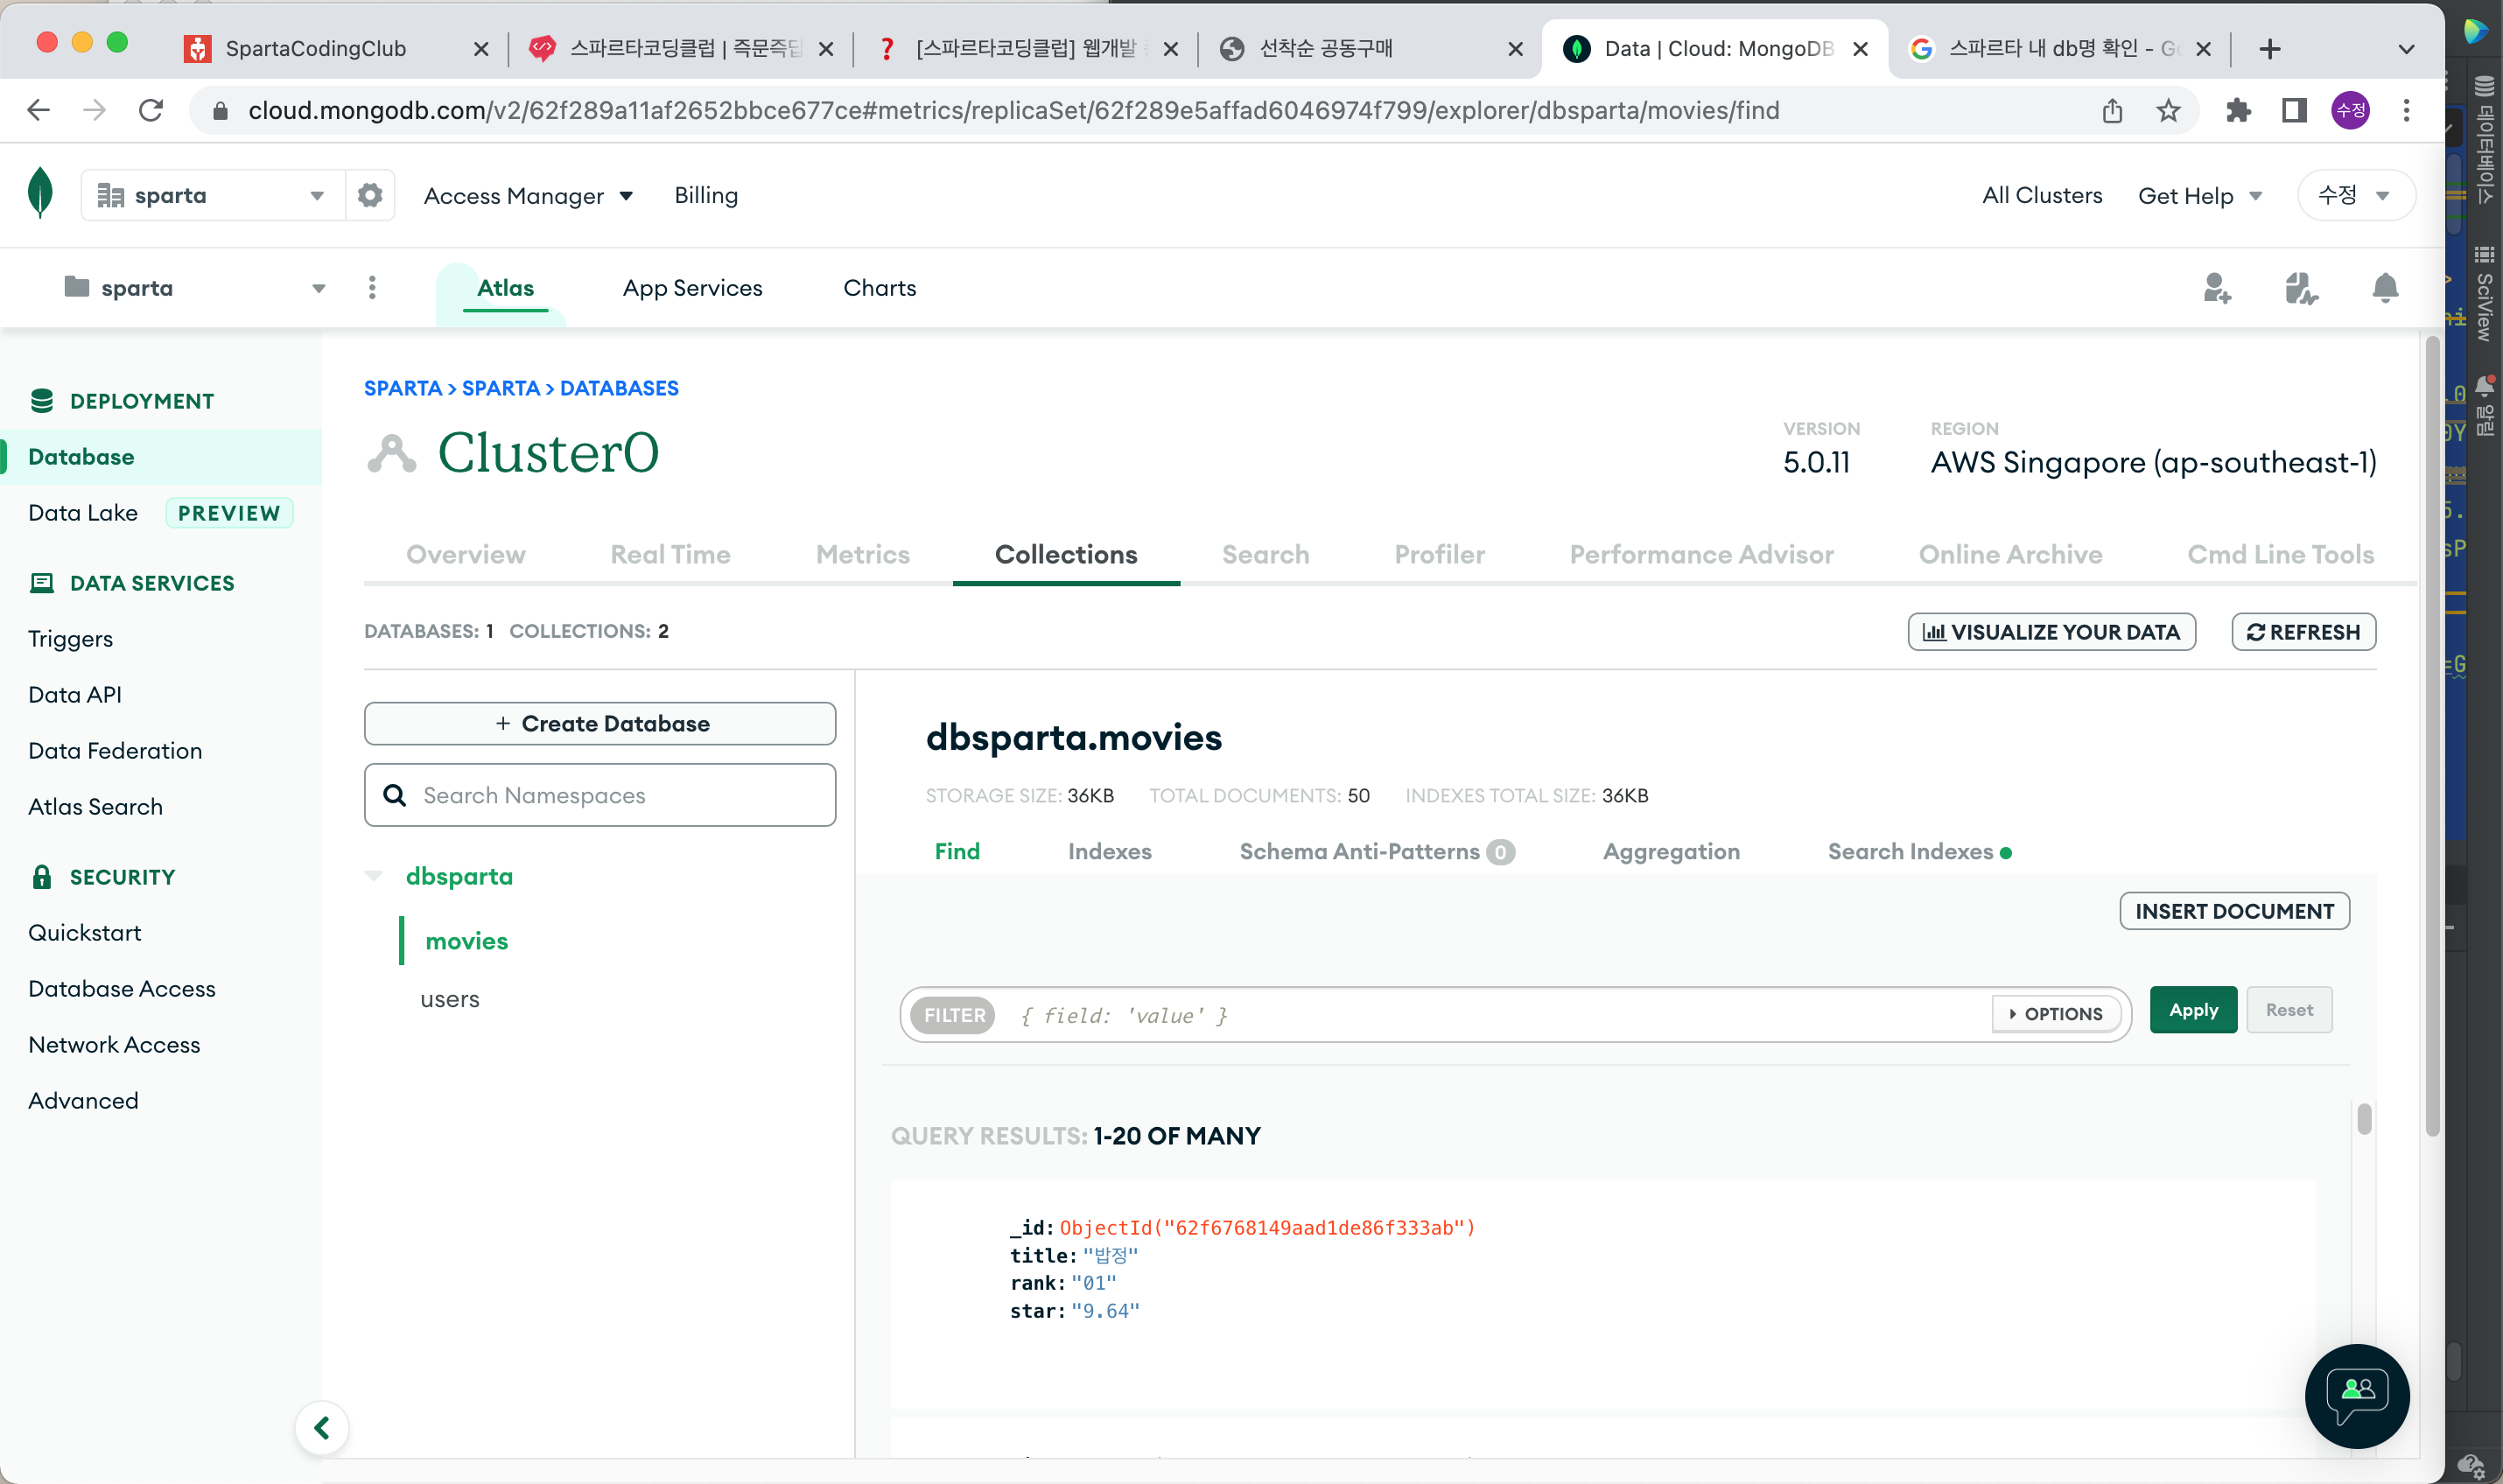2503x1484 pixels.
Task: Select the users collection
Action: coord(449,999)
